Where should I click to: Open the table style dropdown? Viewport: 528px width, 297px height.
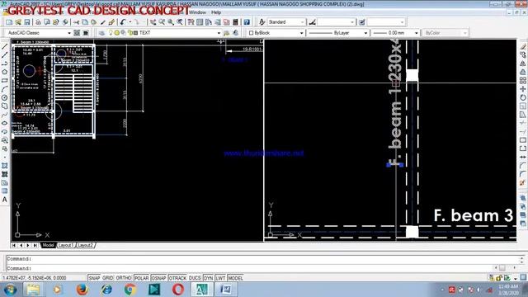tap(402, 22)
